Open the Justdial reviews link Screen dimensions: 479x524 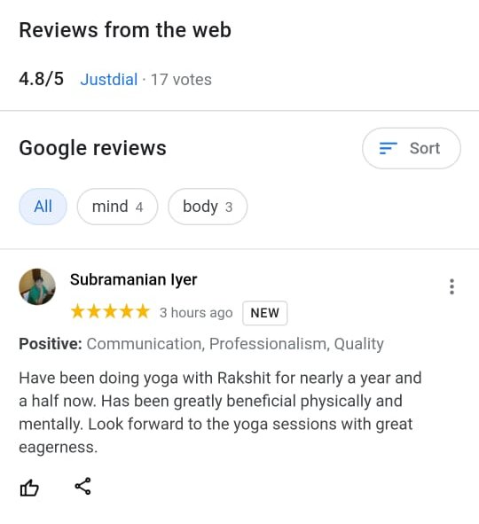point(108,80)
